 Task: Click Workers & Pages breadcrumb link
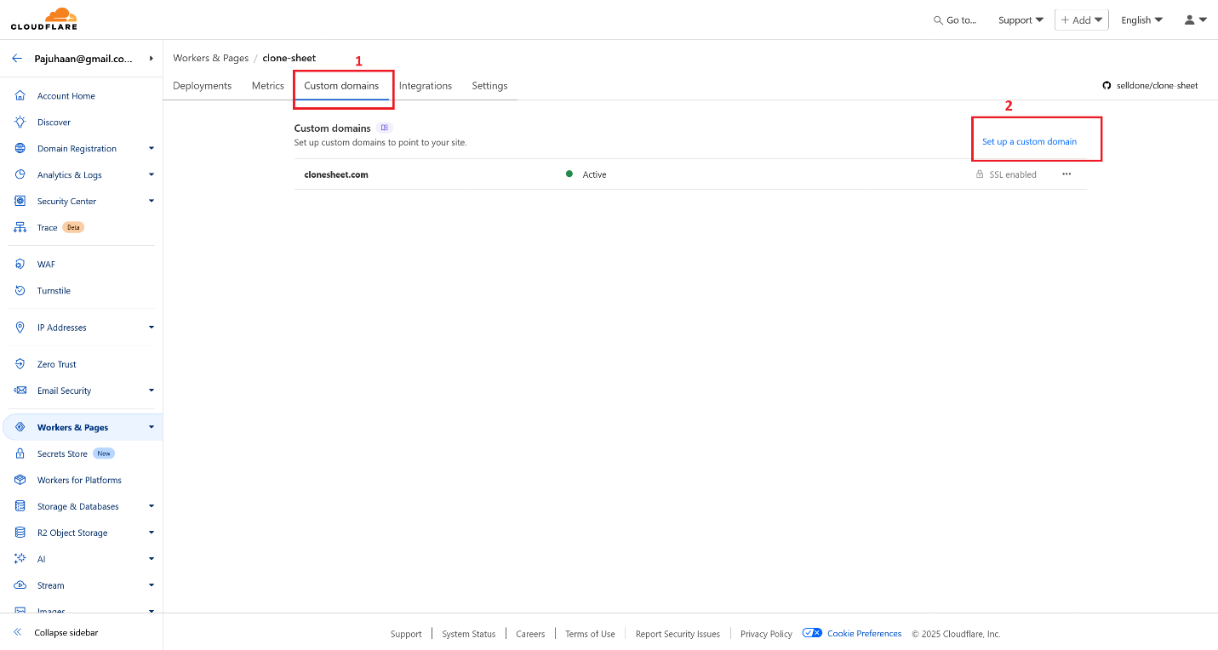(x=211, y=58)
